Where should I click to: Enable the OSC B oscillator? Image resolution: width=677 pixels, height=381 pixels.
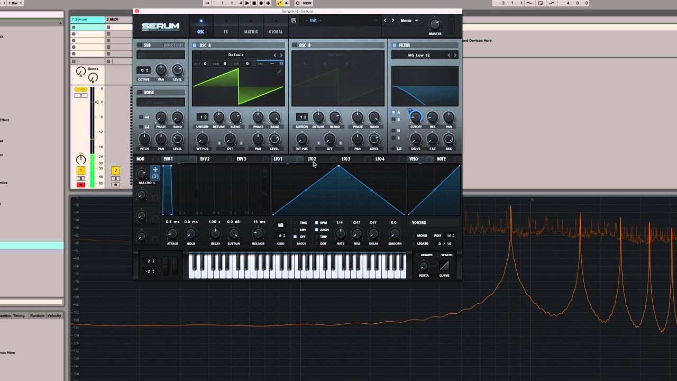point(294,46)
